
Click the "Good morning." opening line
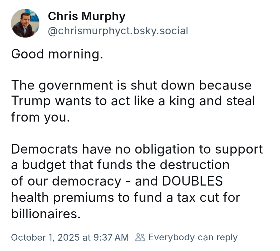click(x=55, y=54)
